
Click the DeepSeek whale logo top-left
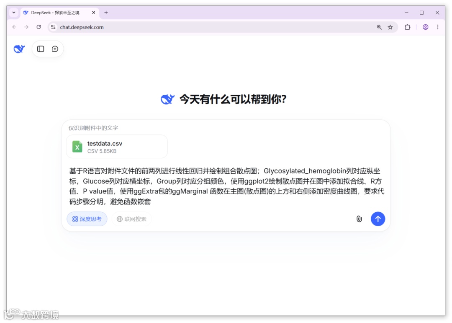pos(19,49)
